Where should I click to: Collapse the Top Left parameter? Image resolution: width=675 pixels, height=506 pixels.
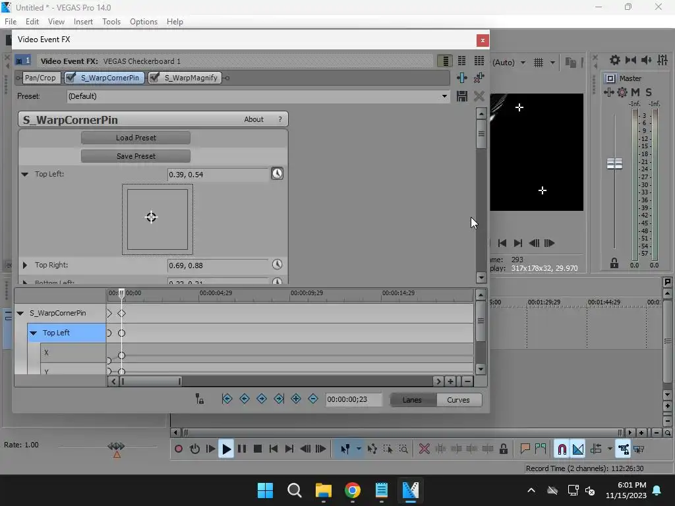24,174
